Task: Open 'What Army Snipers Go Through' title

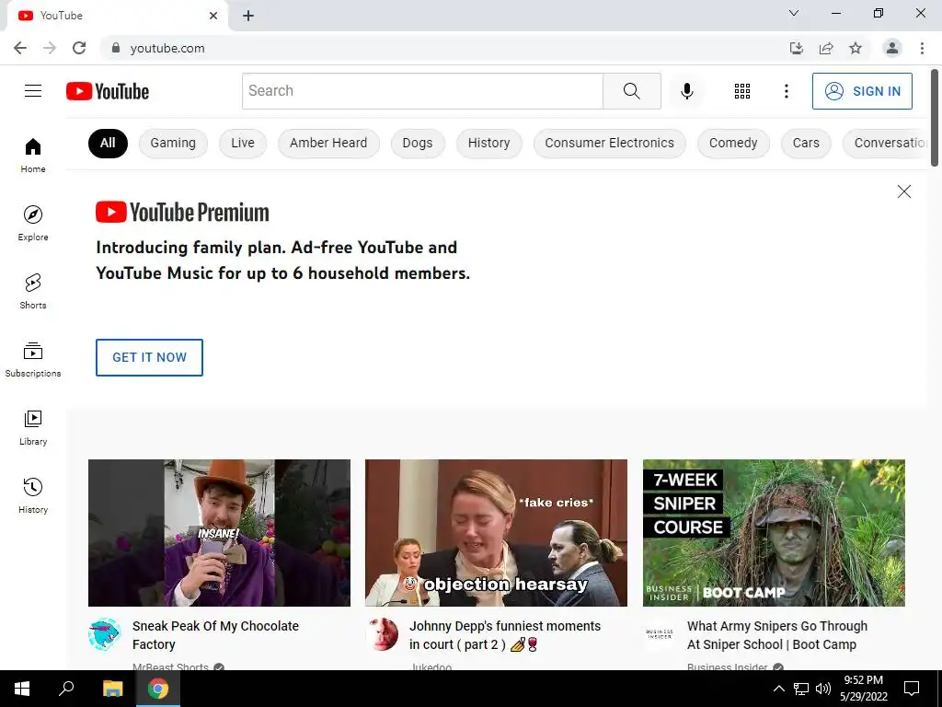Action: [777, 635]
